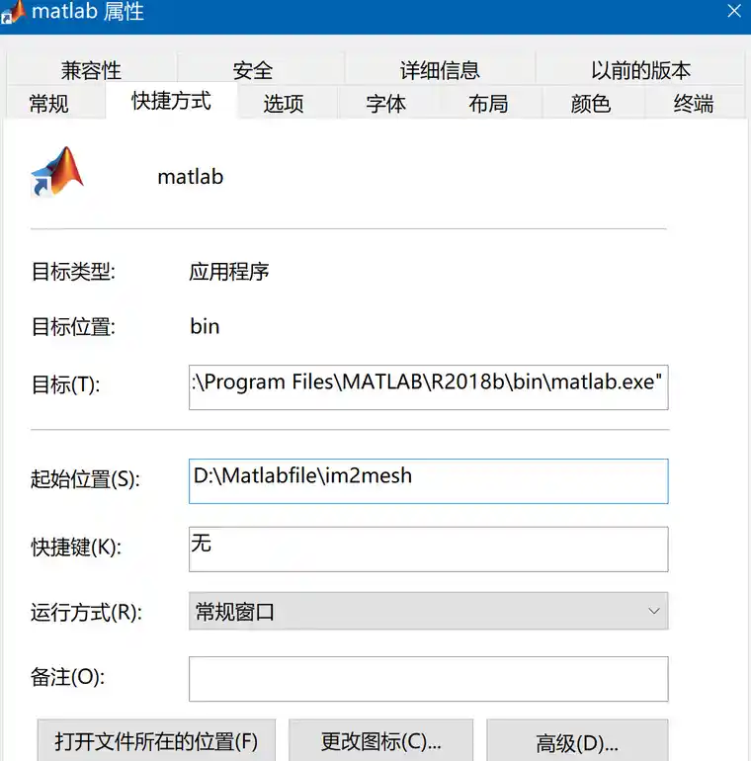Switch to the 兼容性 tab
Image resolution: width=751 pixels, height=761 pixels.
click(x=91, y=69)
